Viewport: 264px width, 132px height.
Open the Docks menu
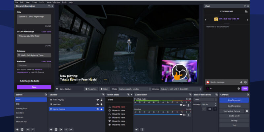point(34,2)
